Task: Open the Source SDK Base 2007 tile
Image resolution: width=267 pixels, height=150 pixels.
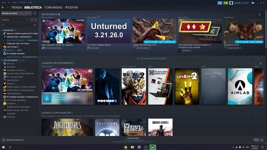Action: [x=214, y=87]
